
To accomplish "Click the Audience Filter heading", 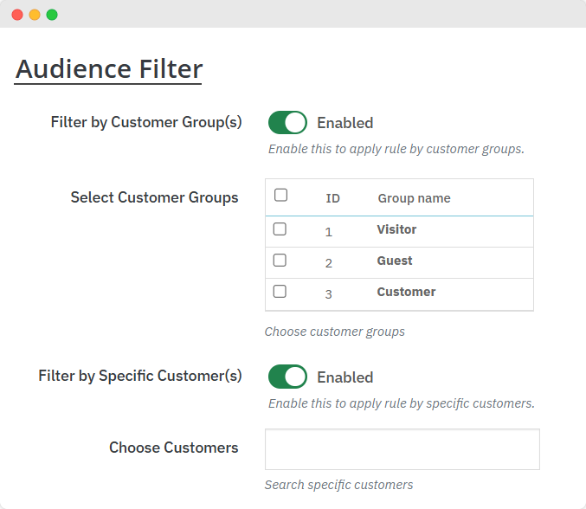I will pyautogui.click(x=109, y=68).
